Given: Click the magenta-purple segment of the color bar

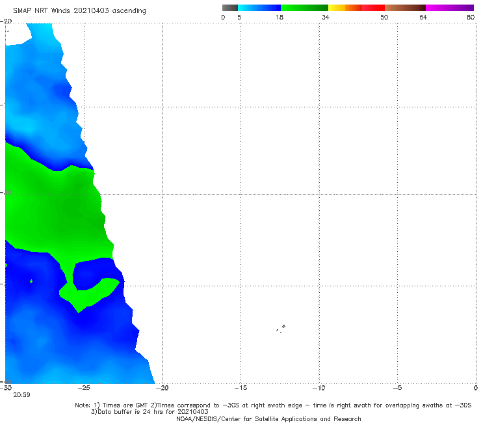Looking at the screenshot, I should click(x=450, y=8).
